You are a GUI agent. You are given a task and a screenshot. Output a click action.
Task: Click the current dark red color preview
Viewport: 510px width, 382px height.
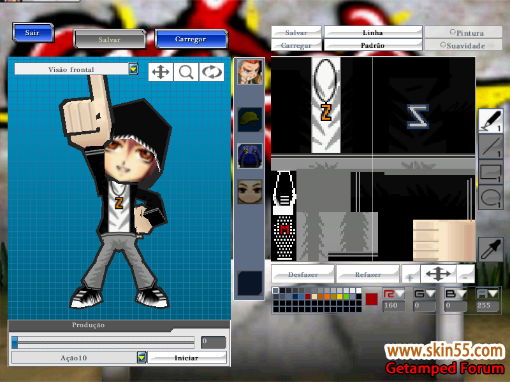(x=371, y=299)
